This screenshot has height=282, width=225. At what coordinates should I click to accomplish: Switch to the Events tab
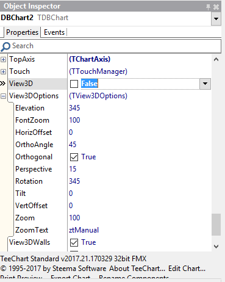pos(54,32)
